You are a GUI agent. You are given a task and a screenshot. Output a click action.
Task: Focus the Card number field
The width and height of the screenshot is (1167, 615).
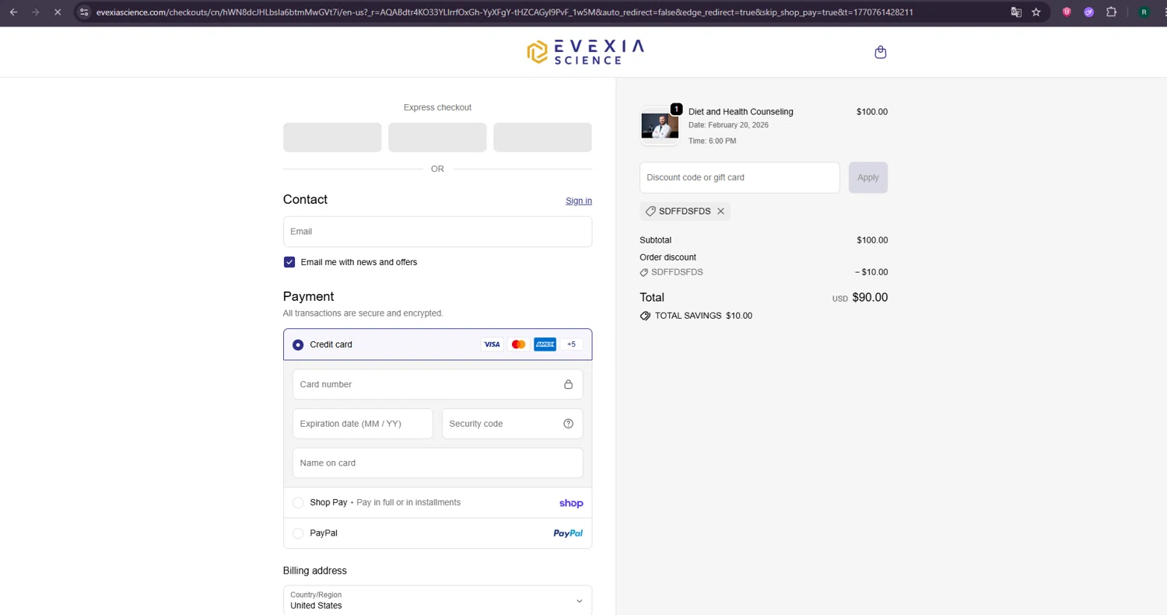pyautogui.click(x=437, y=384)
